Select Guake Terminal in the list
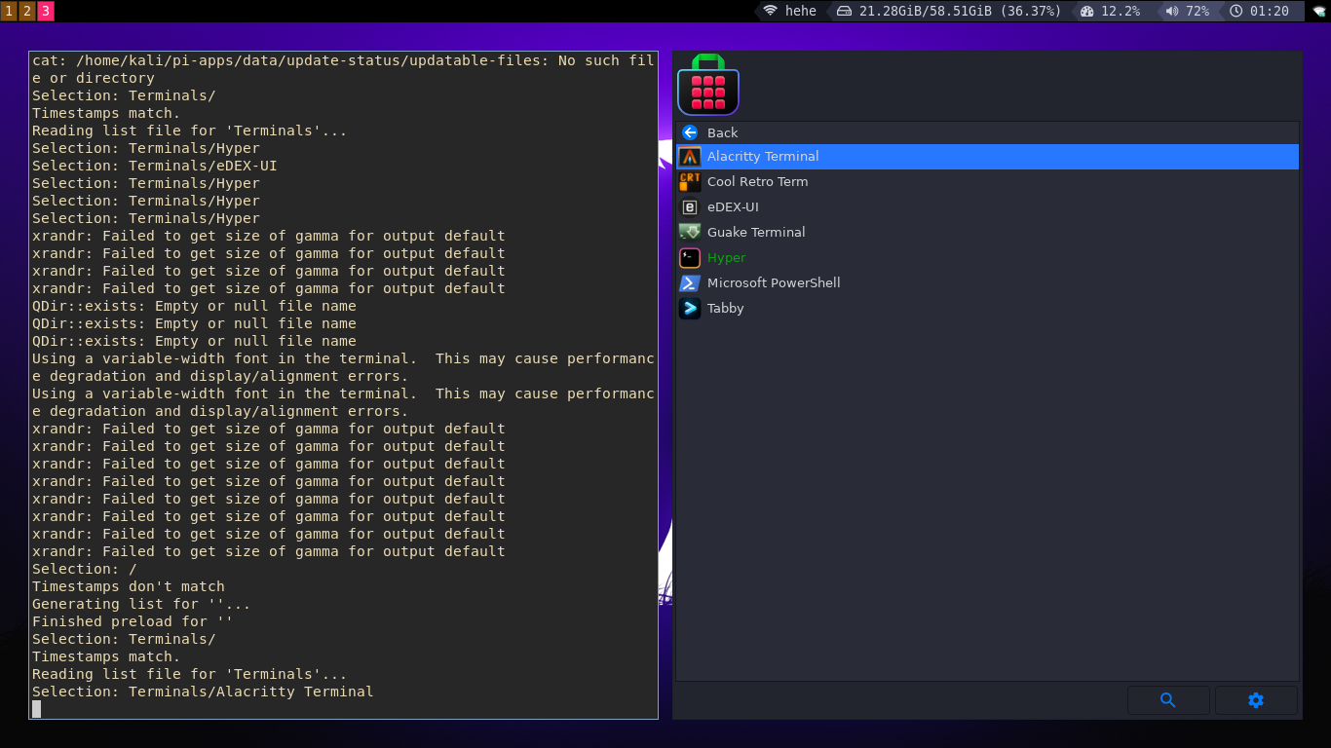The width and height of the screenshot is (1331, 748). [x=756, y=233]
